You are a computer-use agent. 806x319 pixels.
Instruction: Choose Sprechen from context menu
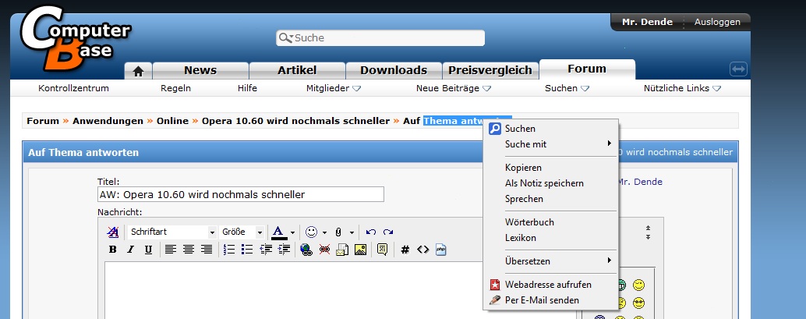coord(551,199)
